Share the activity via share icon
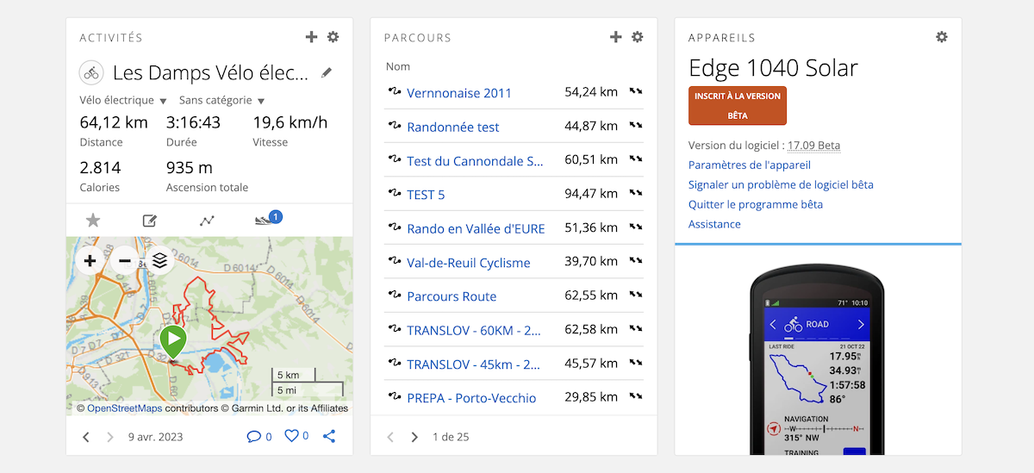1034x473 pixels. pos(329,437)
